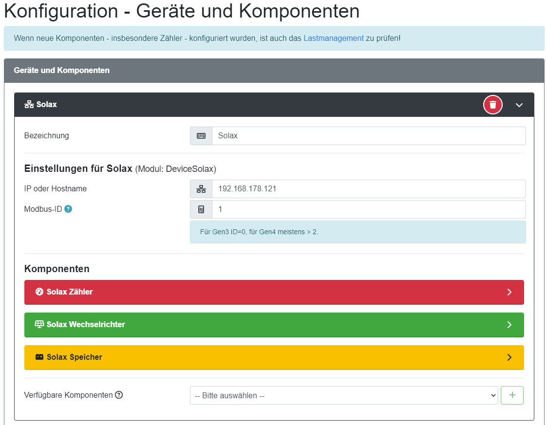
Task: Click the network icon beside IP field
Action: click(x=201, y=189)
